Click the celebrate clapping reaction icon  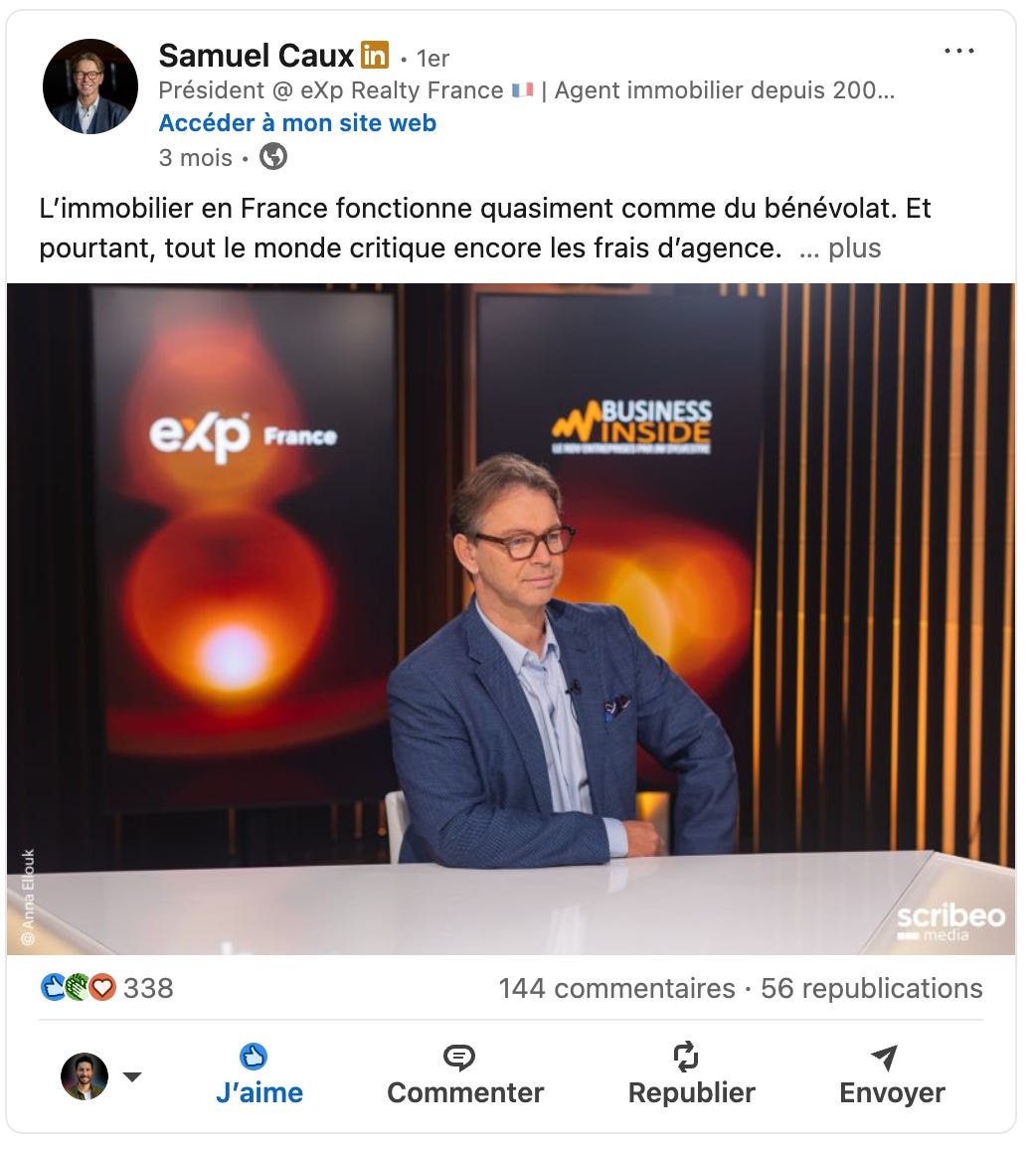click(x=77, y=987)
